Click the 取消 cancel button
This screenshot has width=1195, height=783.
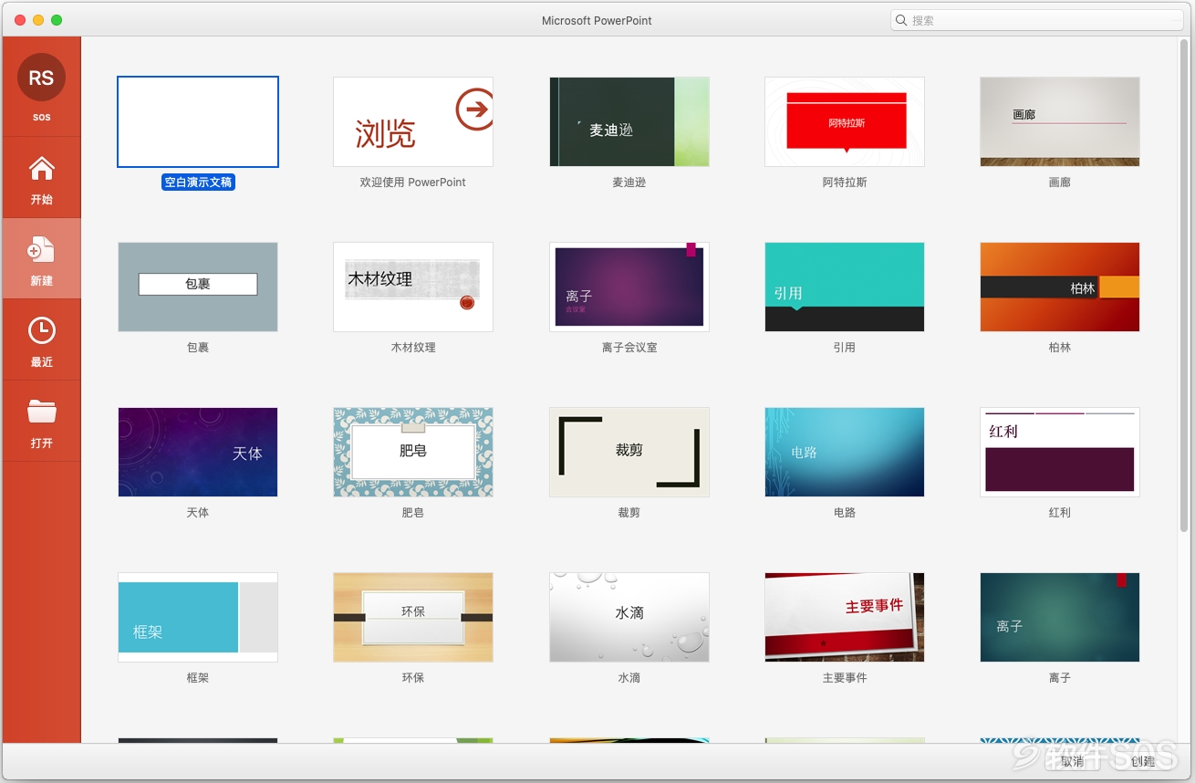coord(1072,761)
